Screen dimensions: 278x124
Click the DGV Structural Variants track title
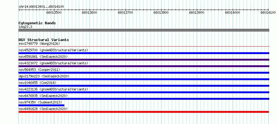click(44, 40)
